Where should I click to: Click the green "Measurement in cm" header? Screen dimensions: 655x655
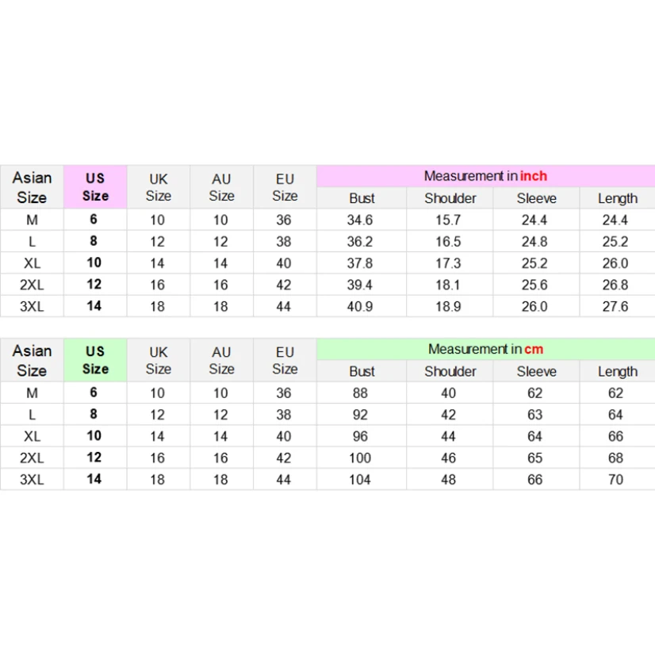tap(485, 349)
